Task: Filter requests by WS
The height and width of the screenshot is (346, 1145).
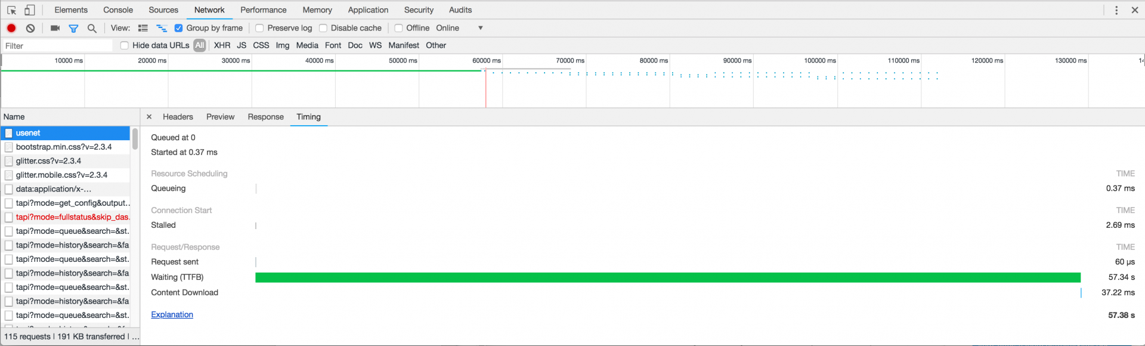Action: (x=375, y=45)
